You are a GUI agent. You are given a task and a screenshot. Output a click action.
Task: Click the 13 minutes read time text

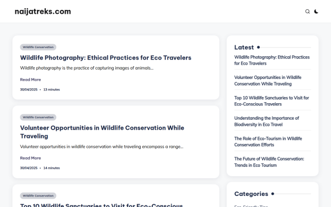pyautogui.click(x=51, y=89)
